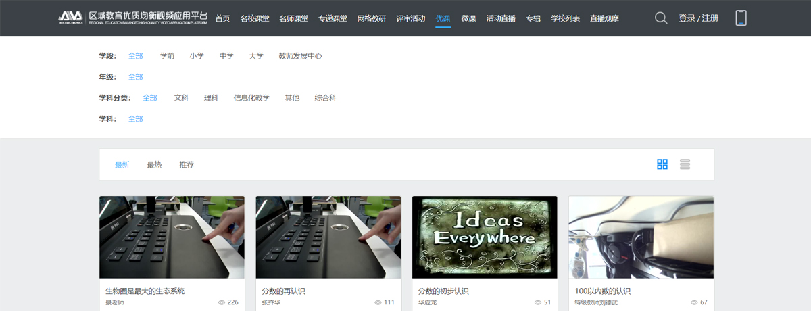Click 登录 / 注册 link

698,18
